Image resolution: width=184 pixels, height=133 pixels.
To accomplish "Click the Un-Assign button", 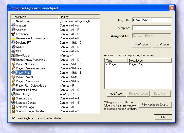I will tap(162, 44).
